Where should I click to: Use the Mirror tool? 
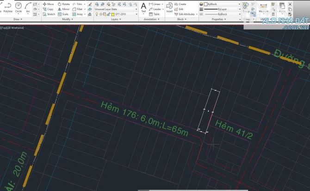click(63, 9)
